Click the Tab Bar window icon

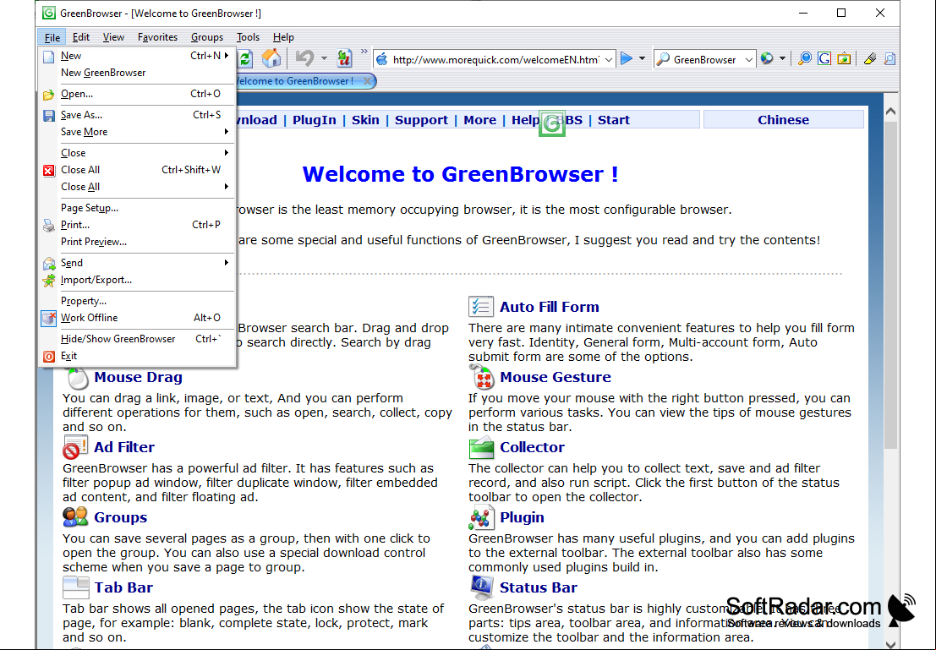pos(76,587)
